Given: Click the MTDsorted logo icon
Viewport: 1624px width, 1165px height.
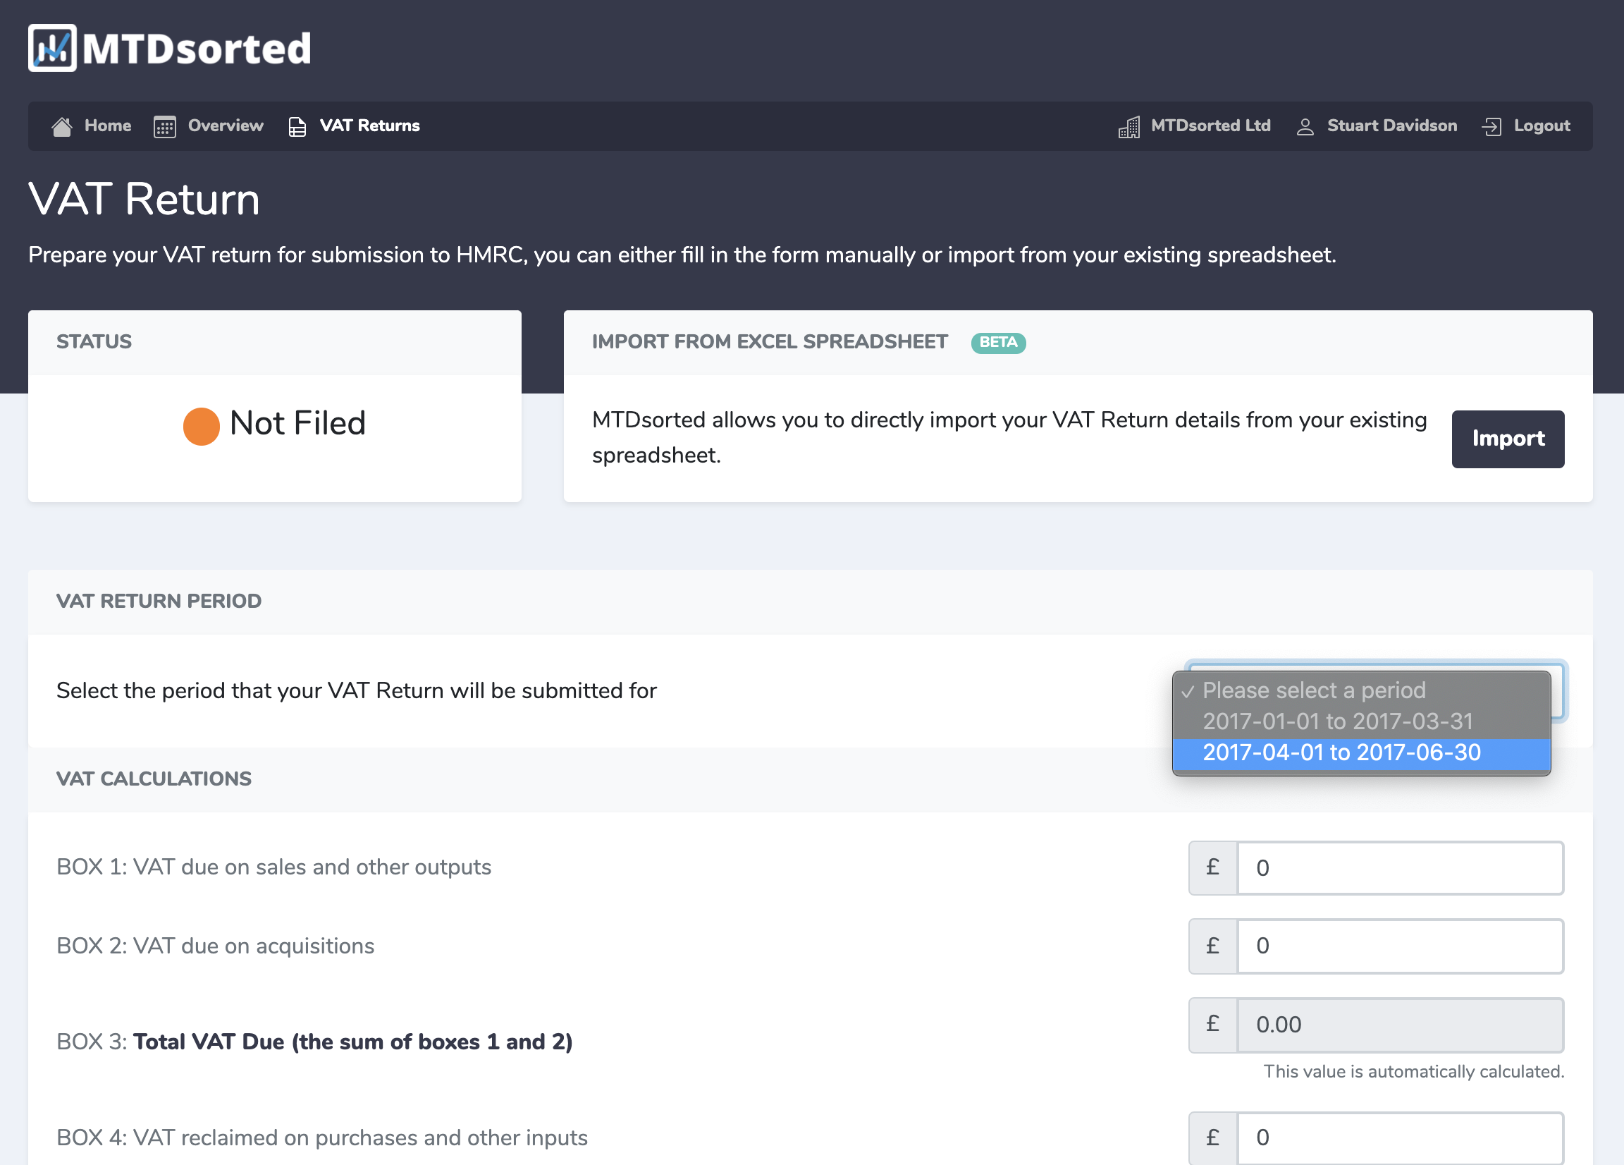Looking at the screenshot, I should point(52,48).
